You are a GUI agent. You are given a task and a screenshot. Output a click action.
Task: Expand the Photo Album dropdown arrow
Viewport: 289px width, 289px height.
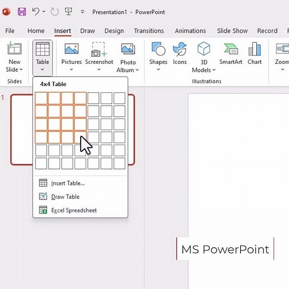pos(137,70)
